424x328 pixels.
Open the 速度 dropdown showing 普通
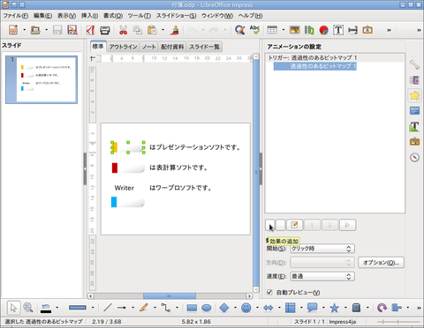pos(322,276)
